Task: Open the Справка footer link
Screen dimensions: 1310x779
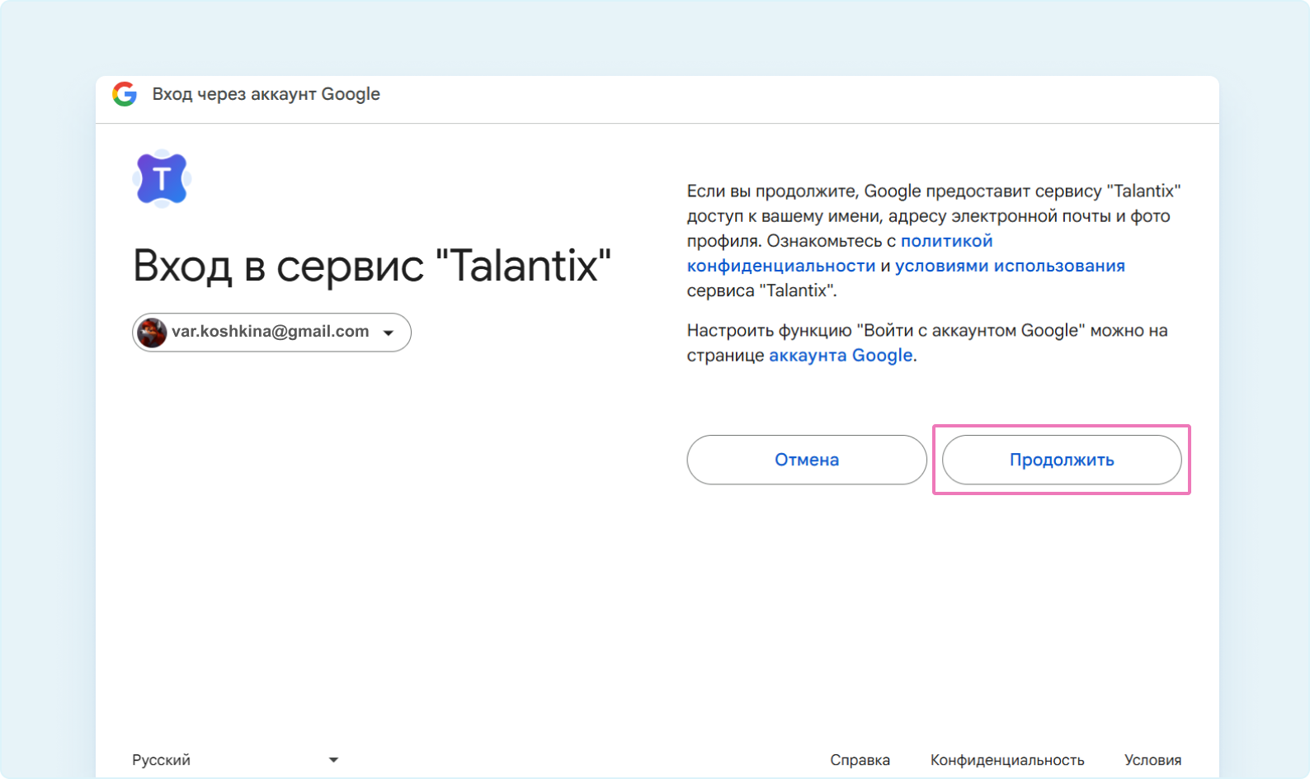Action: pos(860,760)
